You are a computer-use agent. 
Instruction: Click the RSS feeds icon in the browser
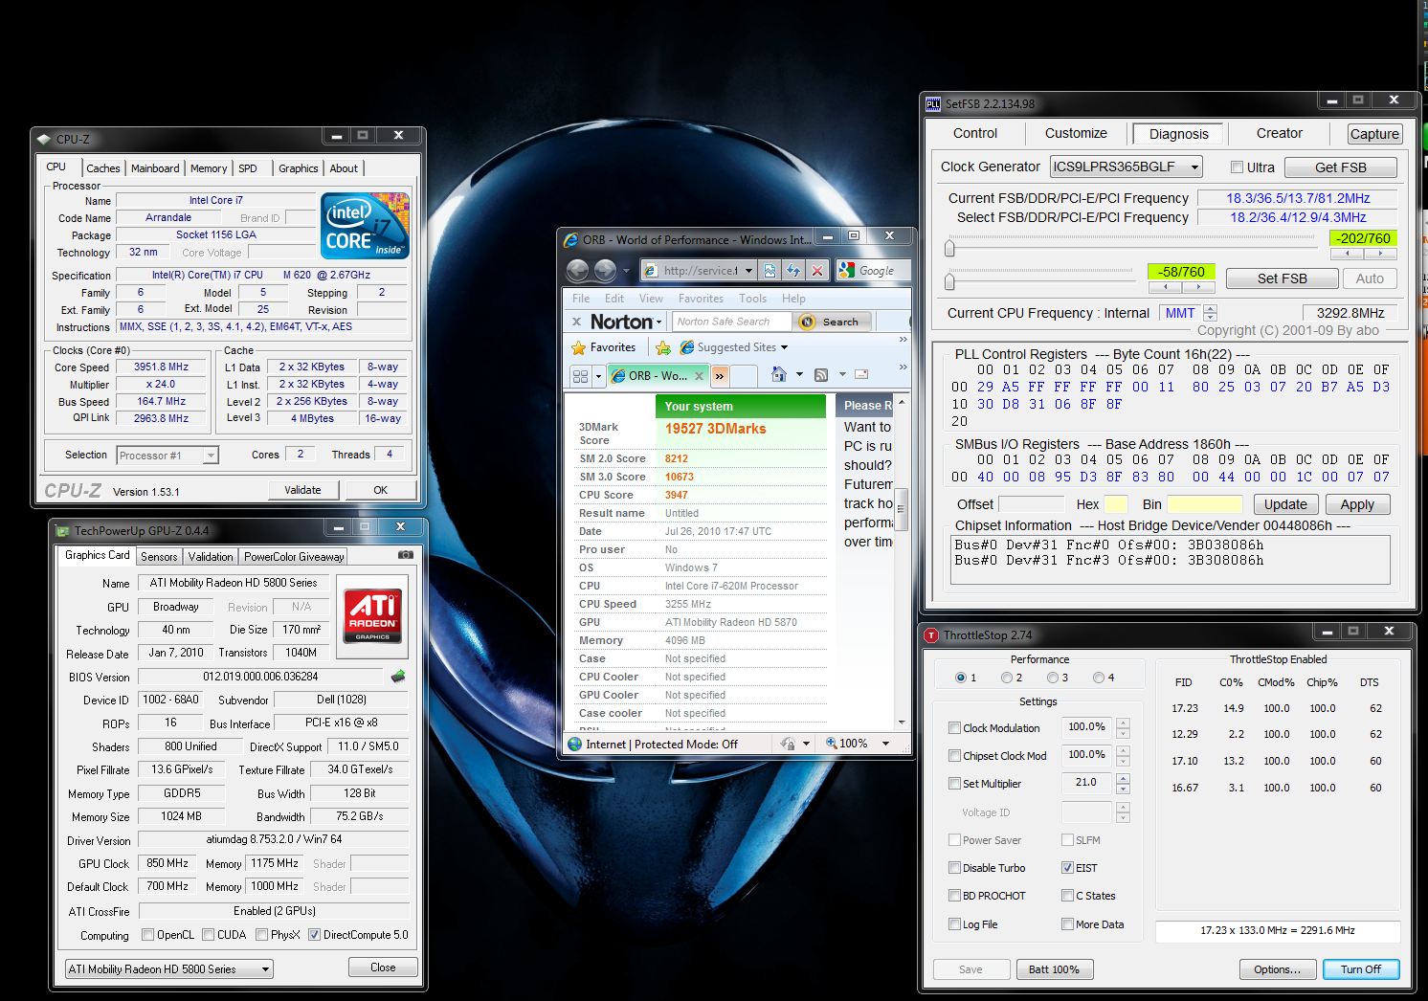click(820, 374)
